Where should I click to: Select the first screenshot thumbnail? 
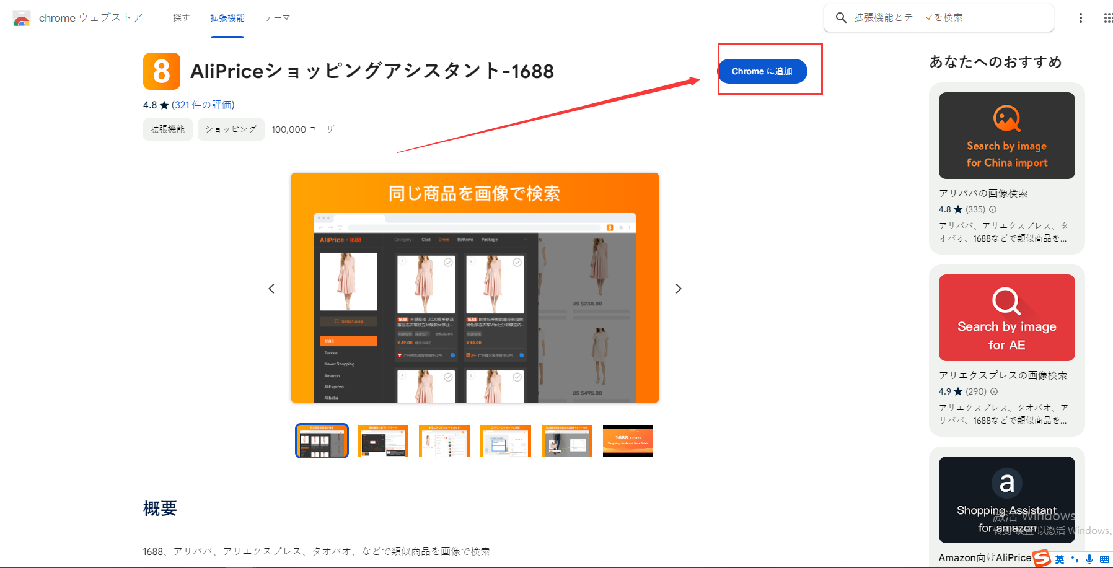322,441
